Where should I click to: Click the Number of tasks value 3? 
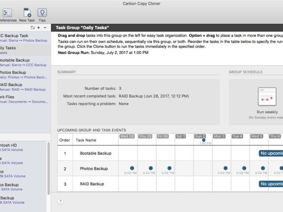point(120,88)
